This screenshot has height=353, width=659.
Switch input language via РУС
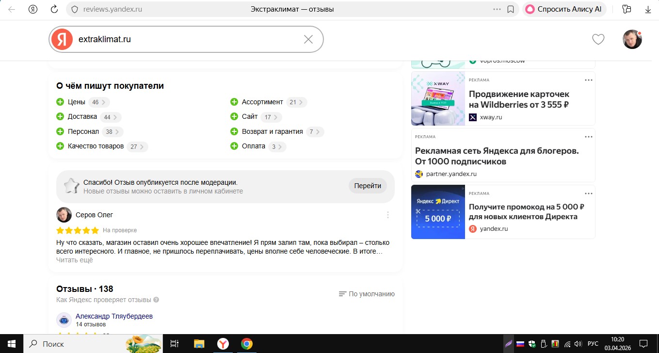point(593,344)
